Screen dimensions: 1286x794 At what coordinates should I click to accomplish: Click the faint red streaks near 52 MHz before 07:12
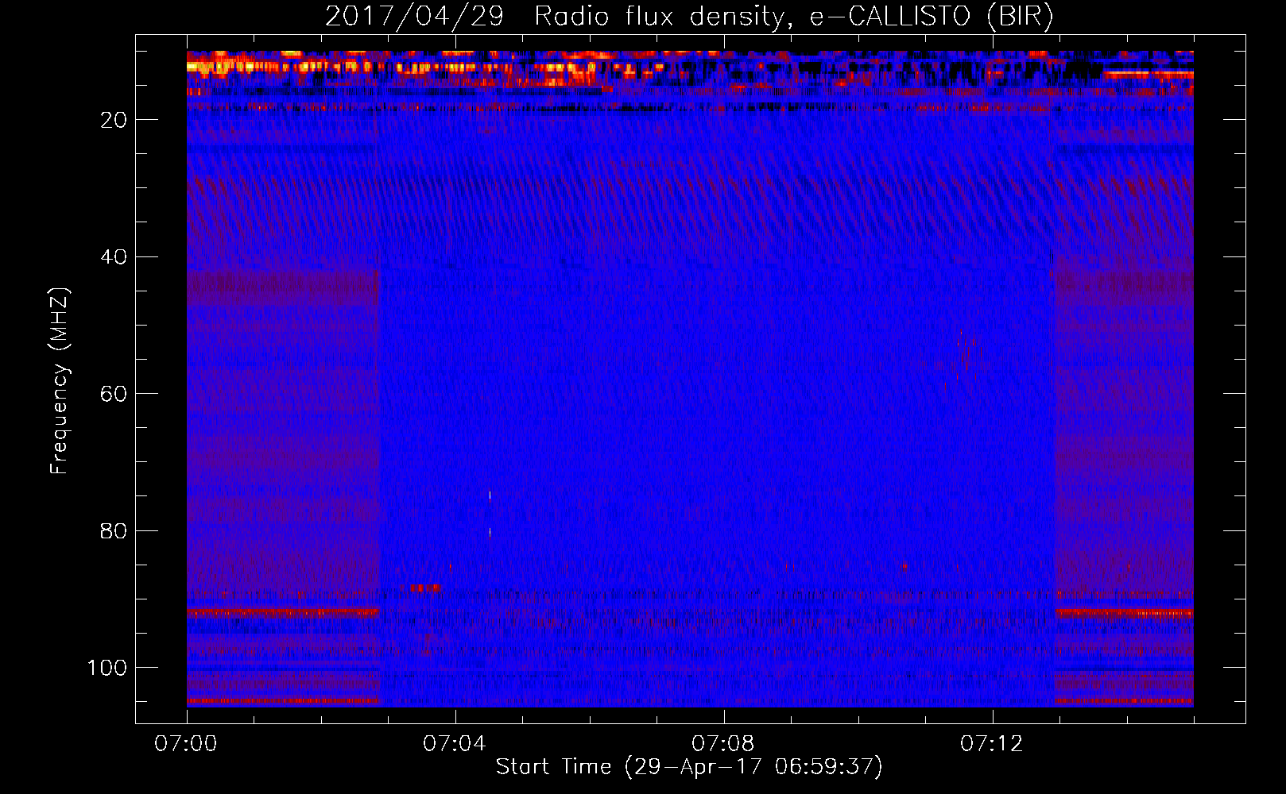[967, 354]
